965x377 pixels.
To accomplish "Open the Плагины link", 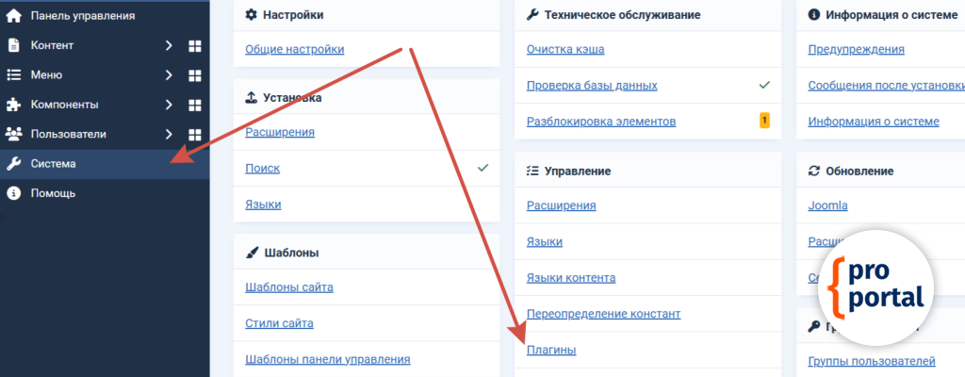I will click(550, 351).
